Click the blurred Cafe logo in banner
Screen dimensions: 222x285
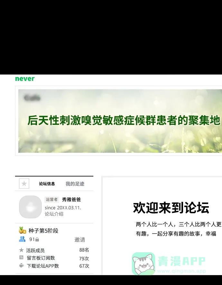pyautogui.click(x=32, y=98)
